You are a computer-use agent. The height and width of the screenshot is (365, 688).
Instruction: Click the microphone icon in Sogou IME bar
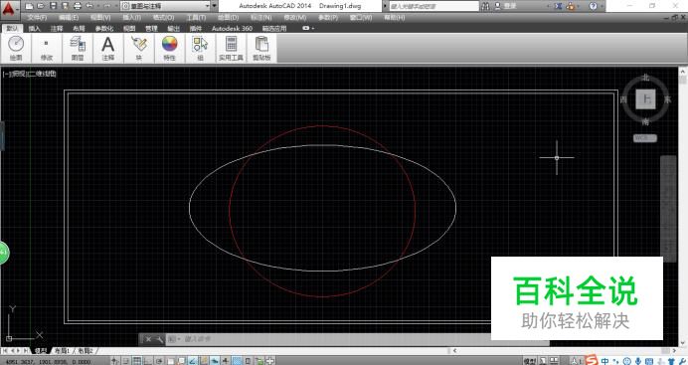point(638,361)
